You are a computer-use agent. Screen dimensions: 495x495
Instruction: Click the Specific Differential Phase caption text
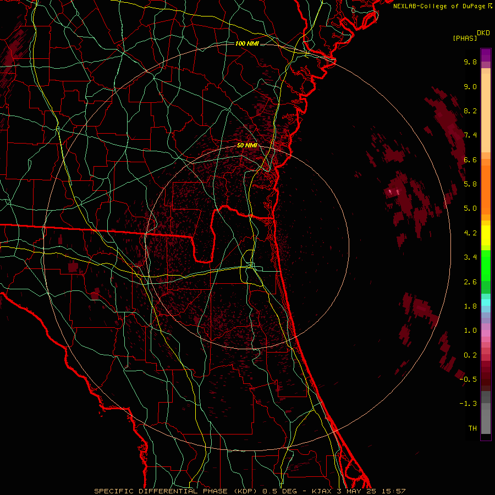coord(250,491)
